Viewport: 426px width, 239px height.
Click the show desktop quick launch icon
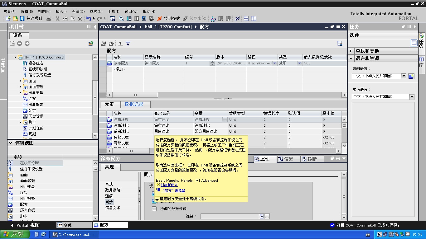click(36, 234)
